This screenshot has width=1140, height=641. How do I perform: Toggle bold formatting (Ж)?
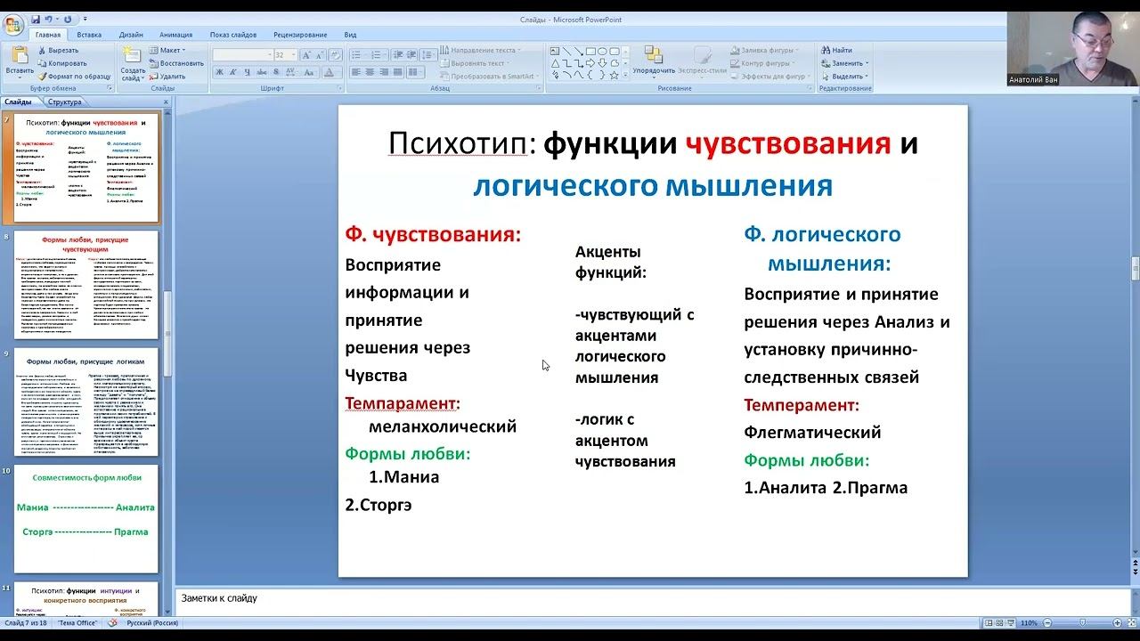click(219, 72)
